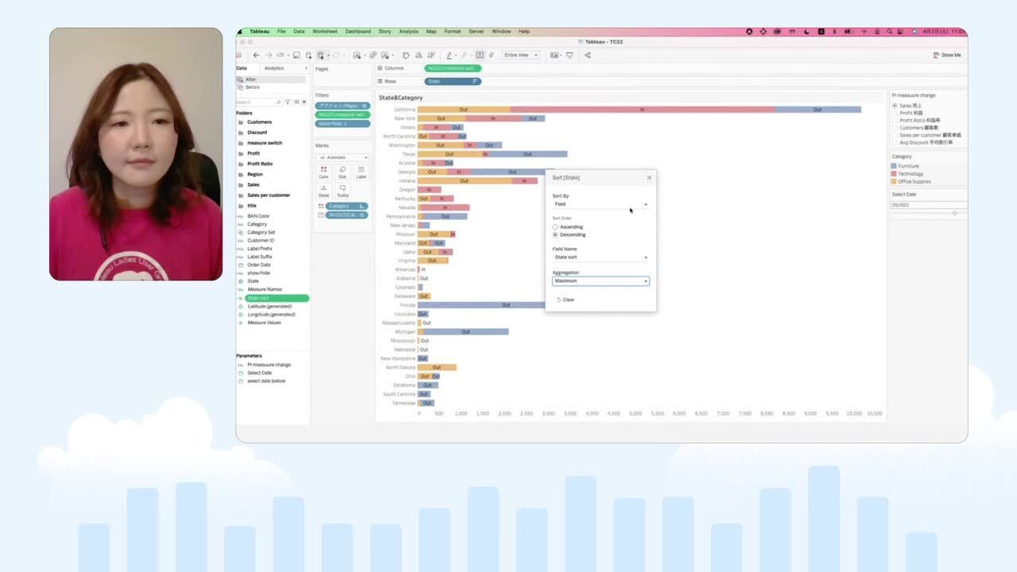Image resolution: width=1017 pixels, height=572 pixels.
Task: Select the Profit 利益 parameter radio
Action: [x=895, y=113]
